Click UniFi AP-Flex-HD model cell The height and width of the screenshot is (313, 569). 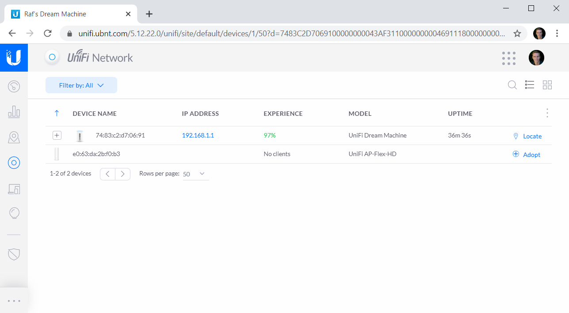coord(372,154)
